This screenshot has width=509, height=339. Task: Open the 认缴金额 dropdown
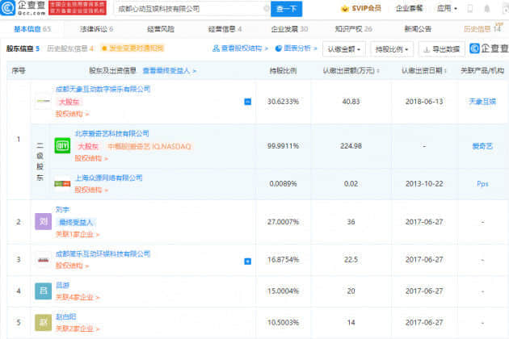(343, 49)
